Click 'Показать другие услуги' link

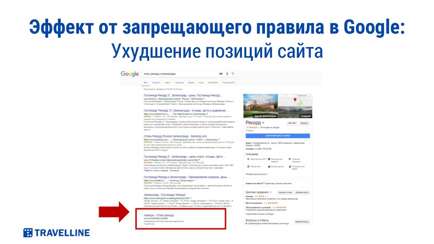click(256, 174)
